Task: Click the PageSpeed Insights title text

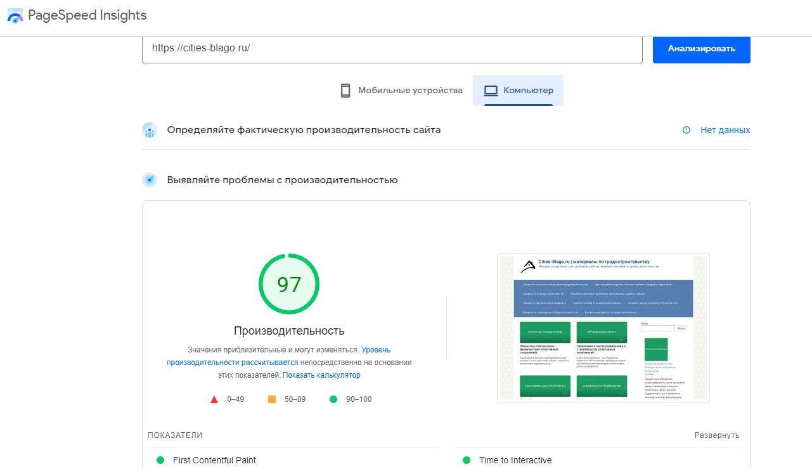Action: pos(87,16)
